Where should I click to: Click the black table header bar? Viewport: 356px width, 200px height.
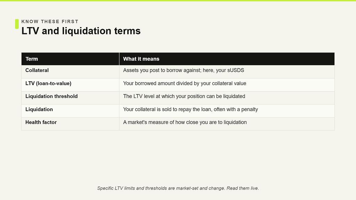[178, 59]
